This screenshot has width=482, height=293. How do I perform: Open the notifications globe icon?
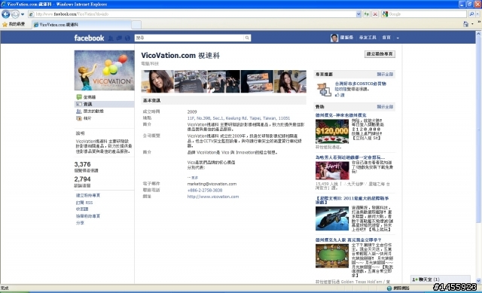tap(127, 38)
